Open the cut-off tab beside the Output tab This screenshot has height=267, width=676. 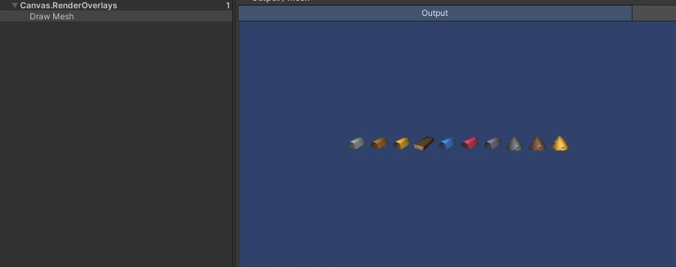coord(654,13)
